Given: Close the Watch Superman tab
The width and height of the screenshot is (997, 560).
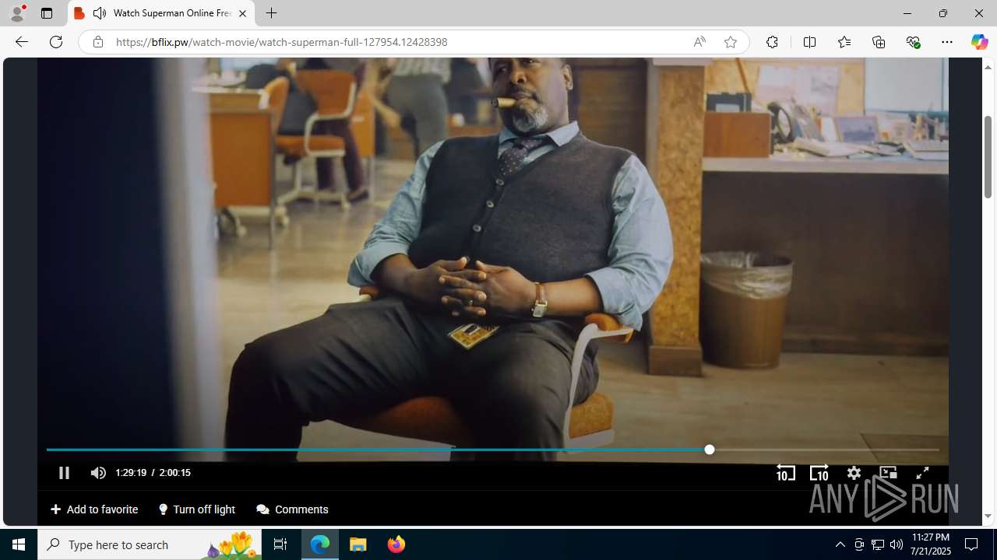Looking at the screenshot, I should click(242, 13).
